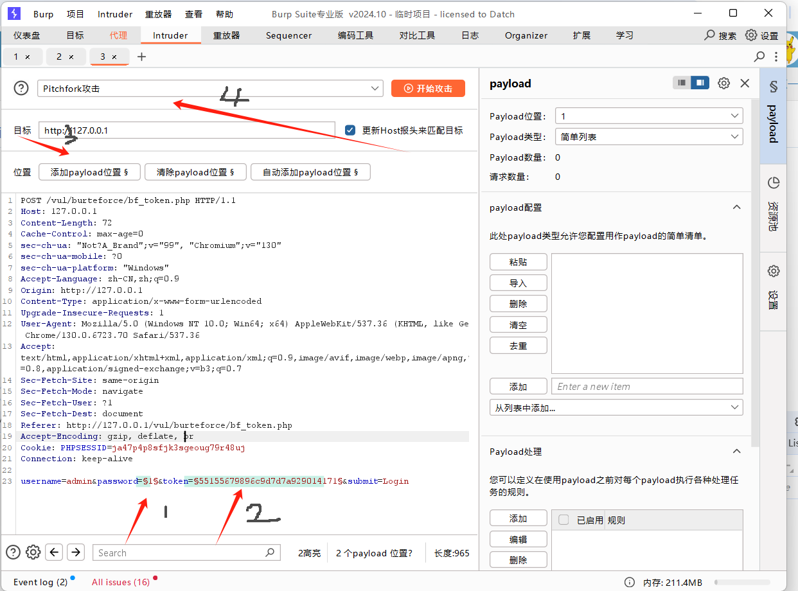Open the Pitchfork攻击 attack type dropdown
Screen dimensions: 798x591
pyautogui.click(x=209, y=89)
